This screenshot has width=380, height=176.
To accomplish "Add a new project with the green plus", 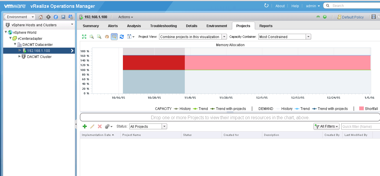I will (x=85, y=126).
